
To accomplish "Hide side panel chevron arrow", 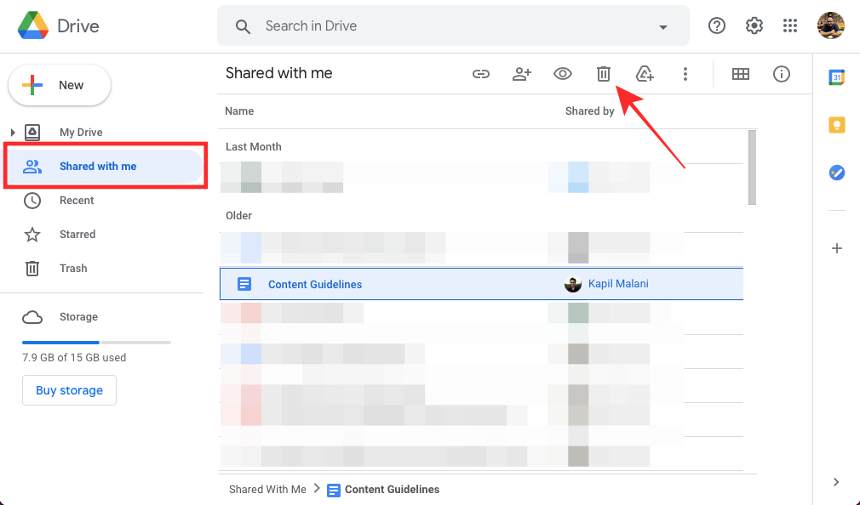I will (x=836, y=482).
